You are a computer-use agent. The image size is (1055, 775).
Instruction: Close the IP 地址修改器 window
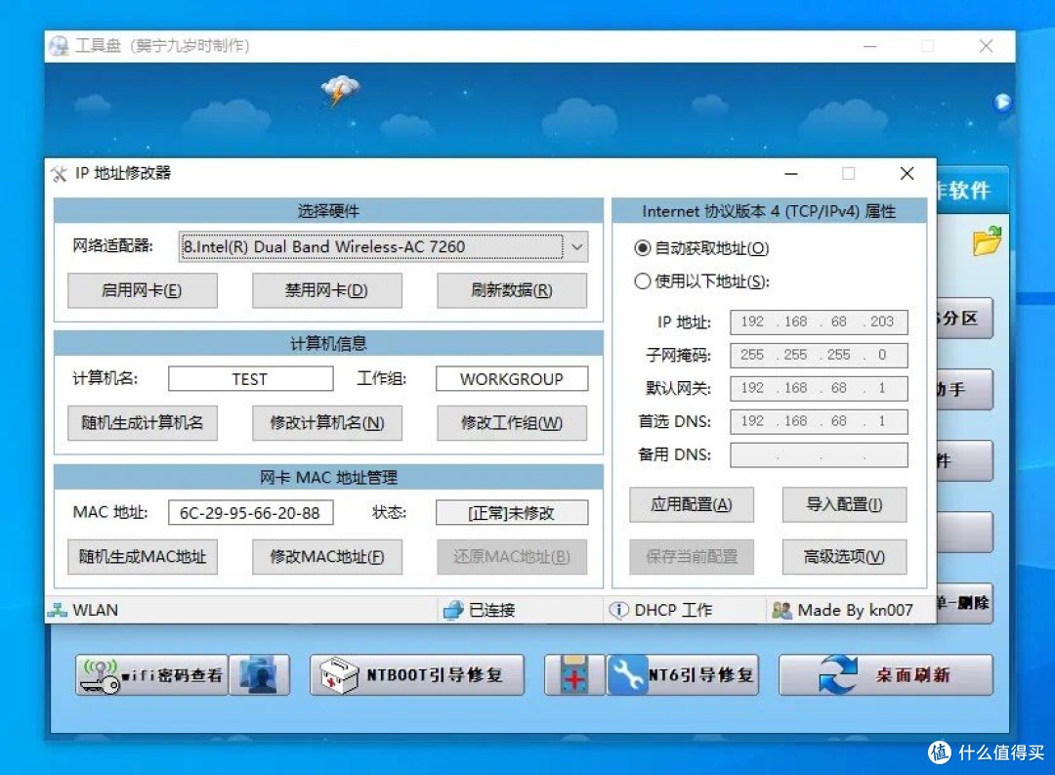tap(907, 174)
